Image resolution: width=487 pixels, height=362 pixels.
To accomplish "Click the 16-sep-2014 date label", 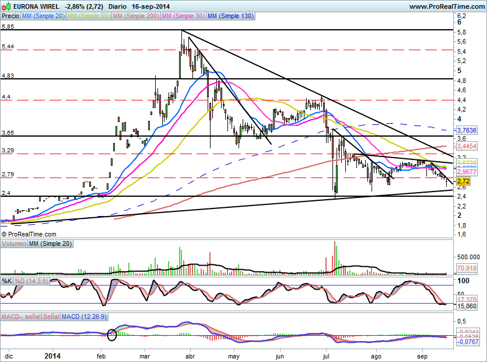I will coord(150,6).
